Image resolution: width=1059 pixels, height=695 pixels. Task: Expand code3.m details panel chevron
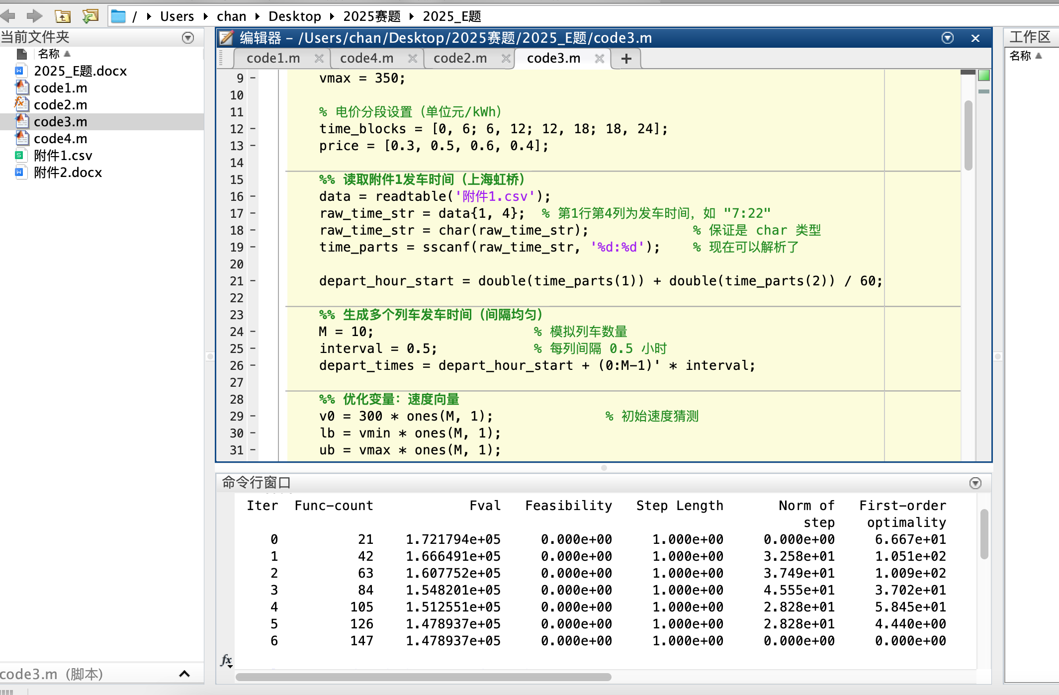pyautogui.click(x=184, y=674)
